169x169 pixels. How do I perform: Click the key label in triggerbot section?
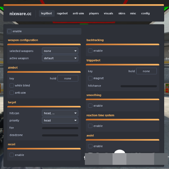point(90,71)
